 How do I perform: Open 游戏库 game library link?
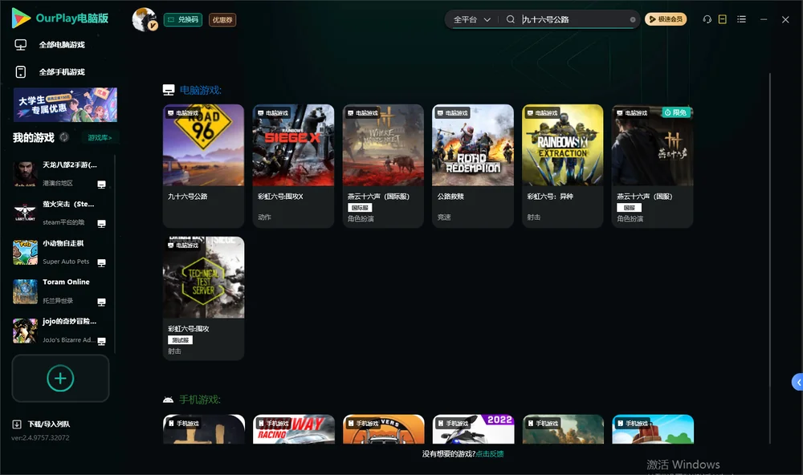tap(100, 138)
